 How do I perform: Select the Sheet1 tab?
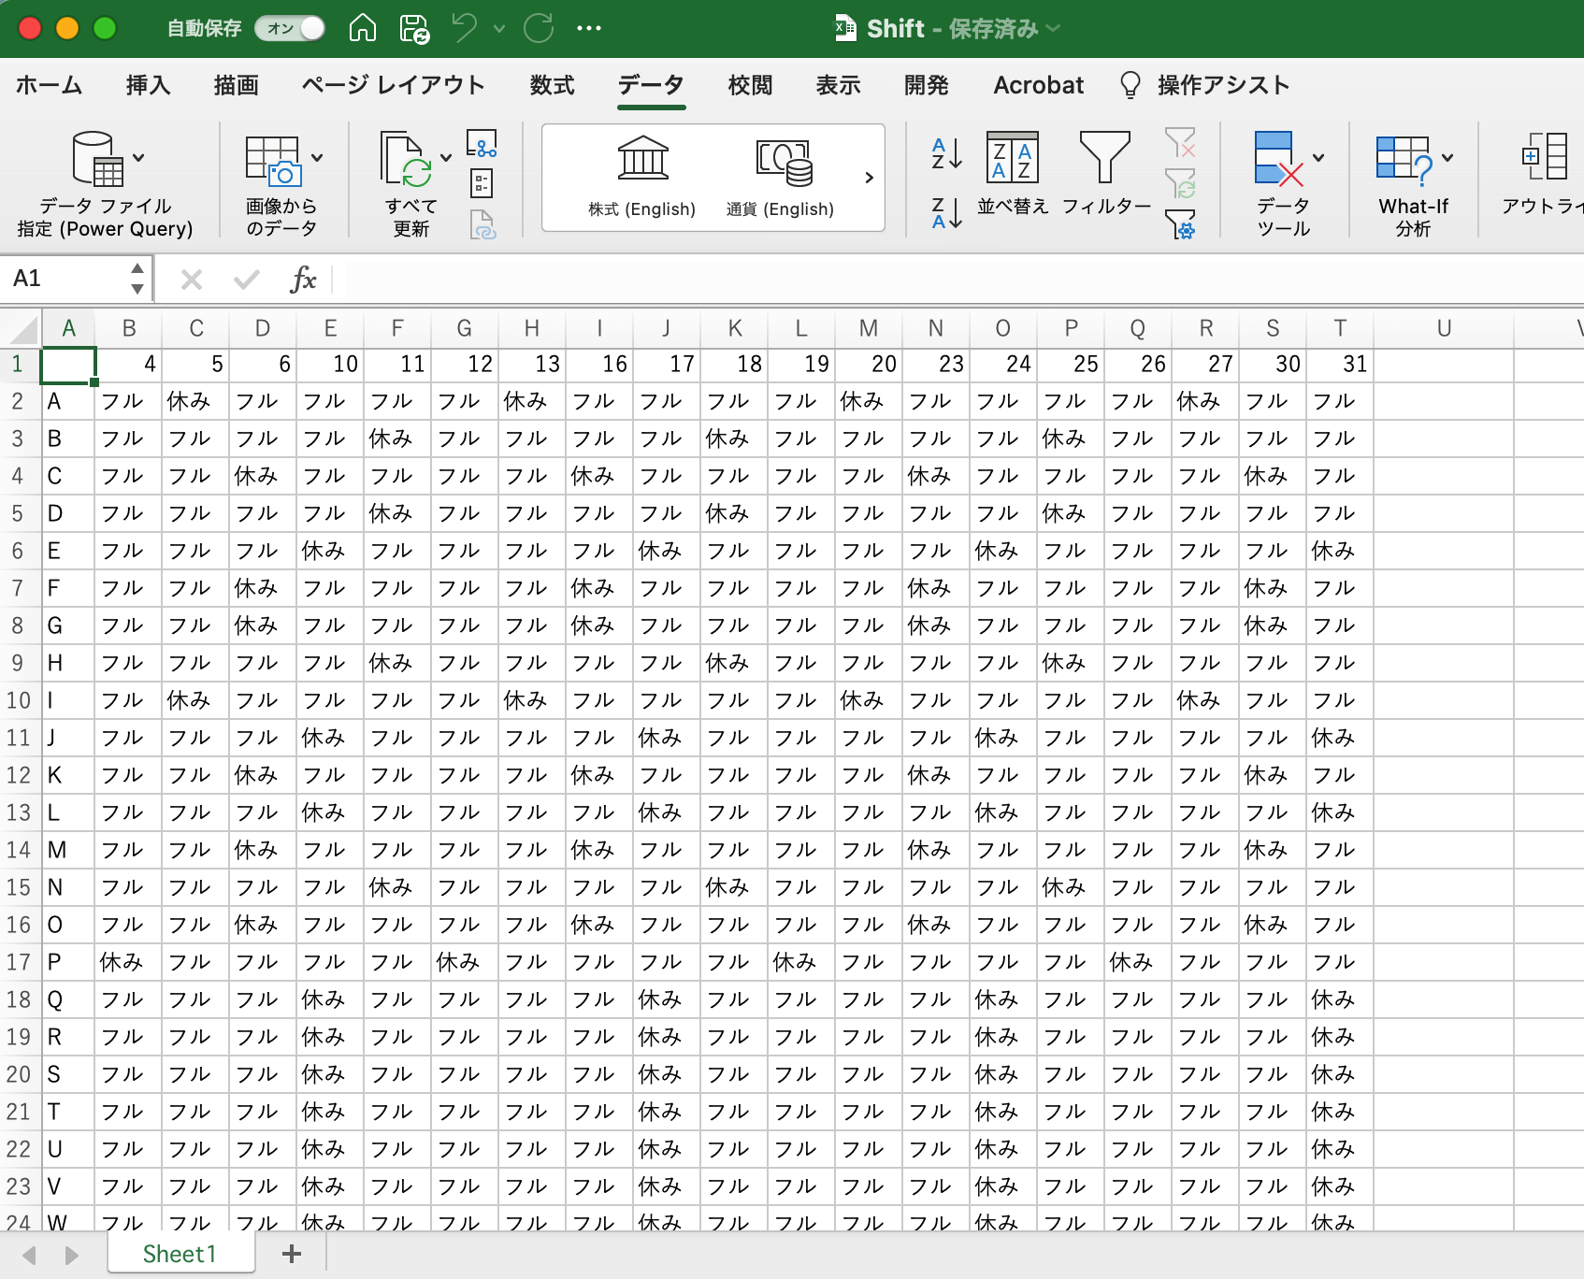tap(180, 1254)
